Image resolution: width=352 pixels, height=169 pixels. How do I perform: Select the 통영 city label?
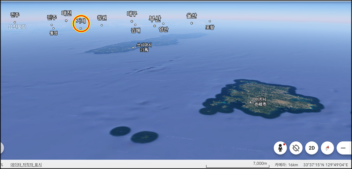coord(53,33)
